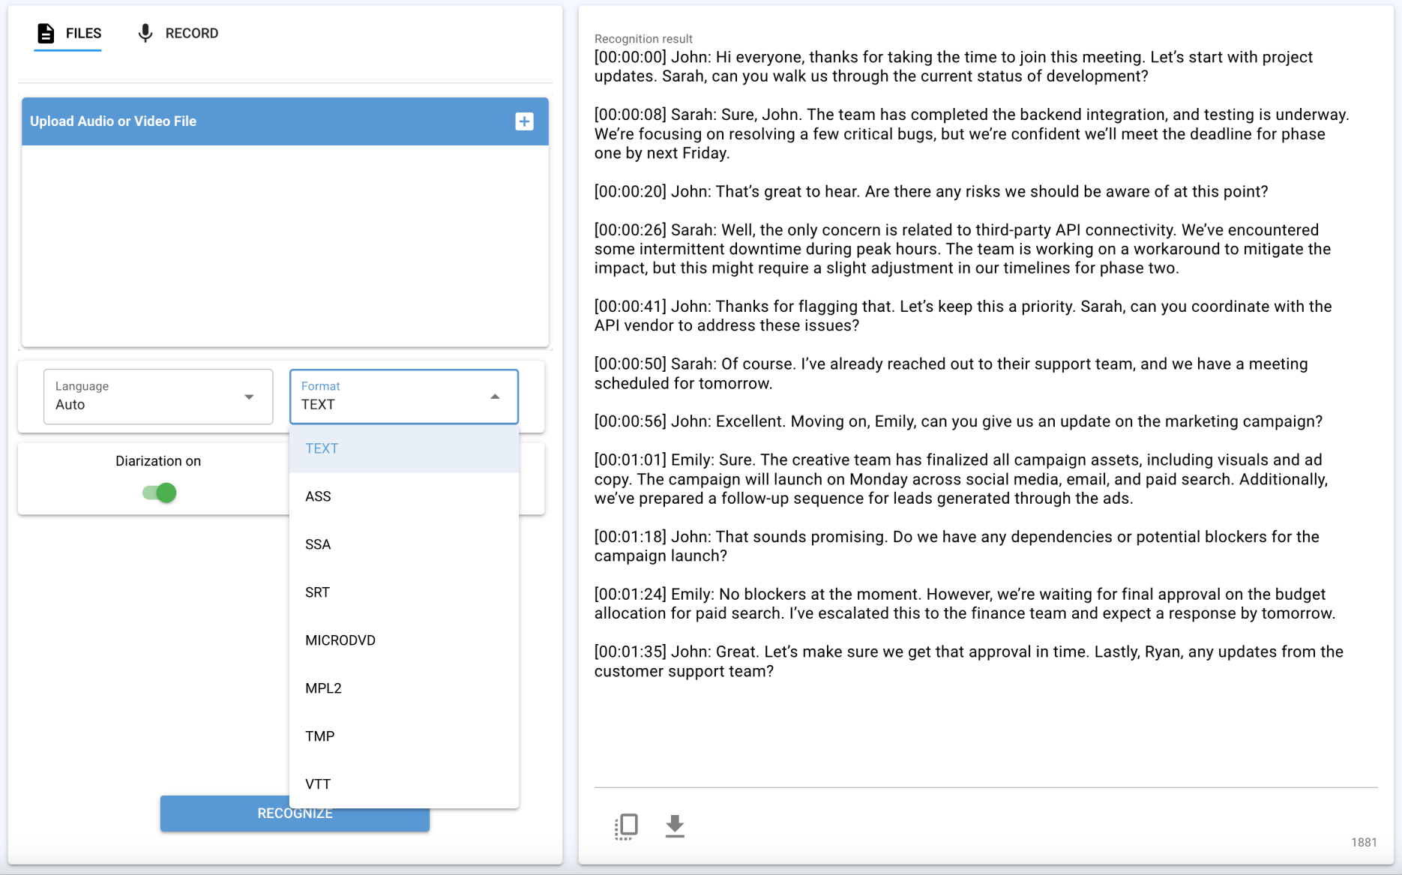
Task: Select VTT from the format list
Action: pyautogui.click(x=319, y=784)
